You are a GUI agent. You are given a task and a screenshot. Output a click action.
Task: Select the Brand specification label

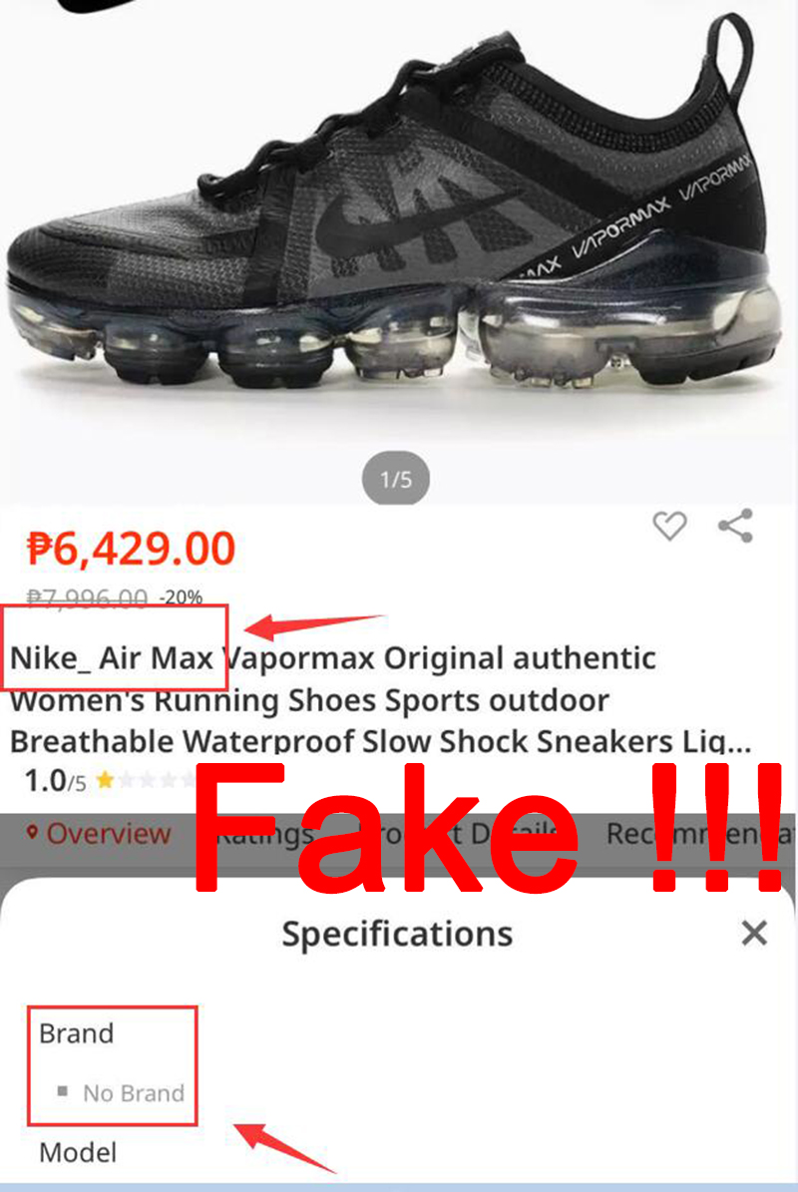76,1033
